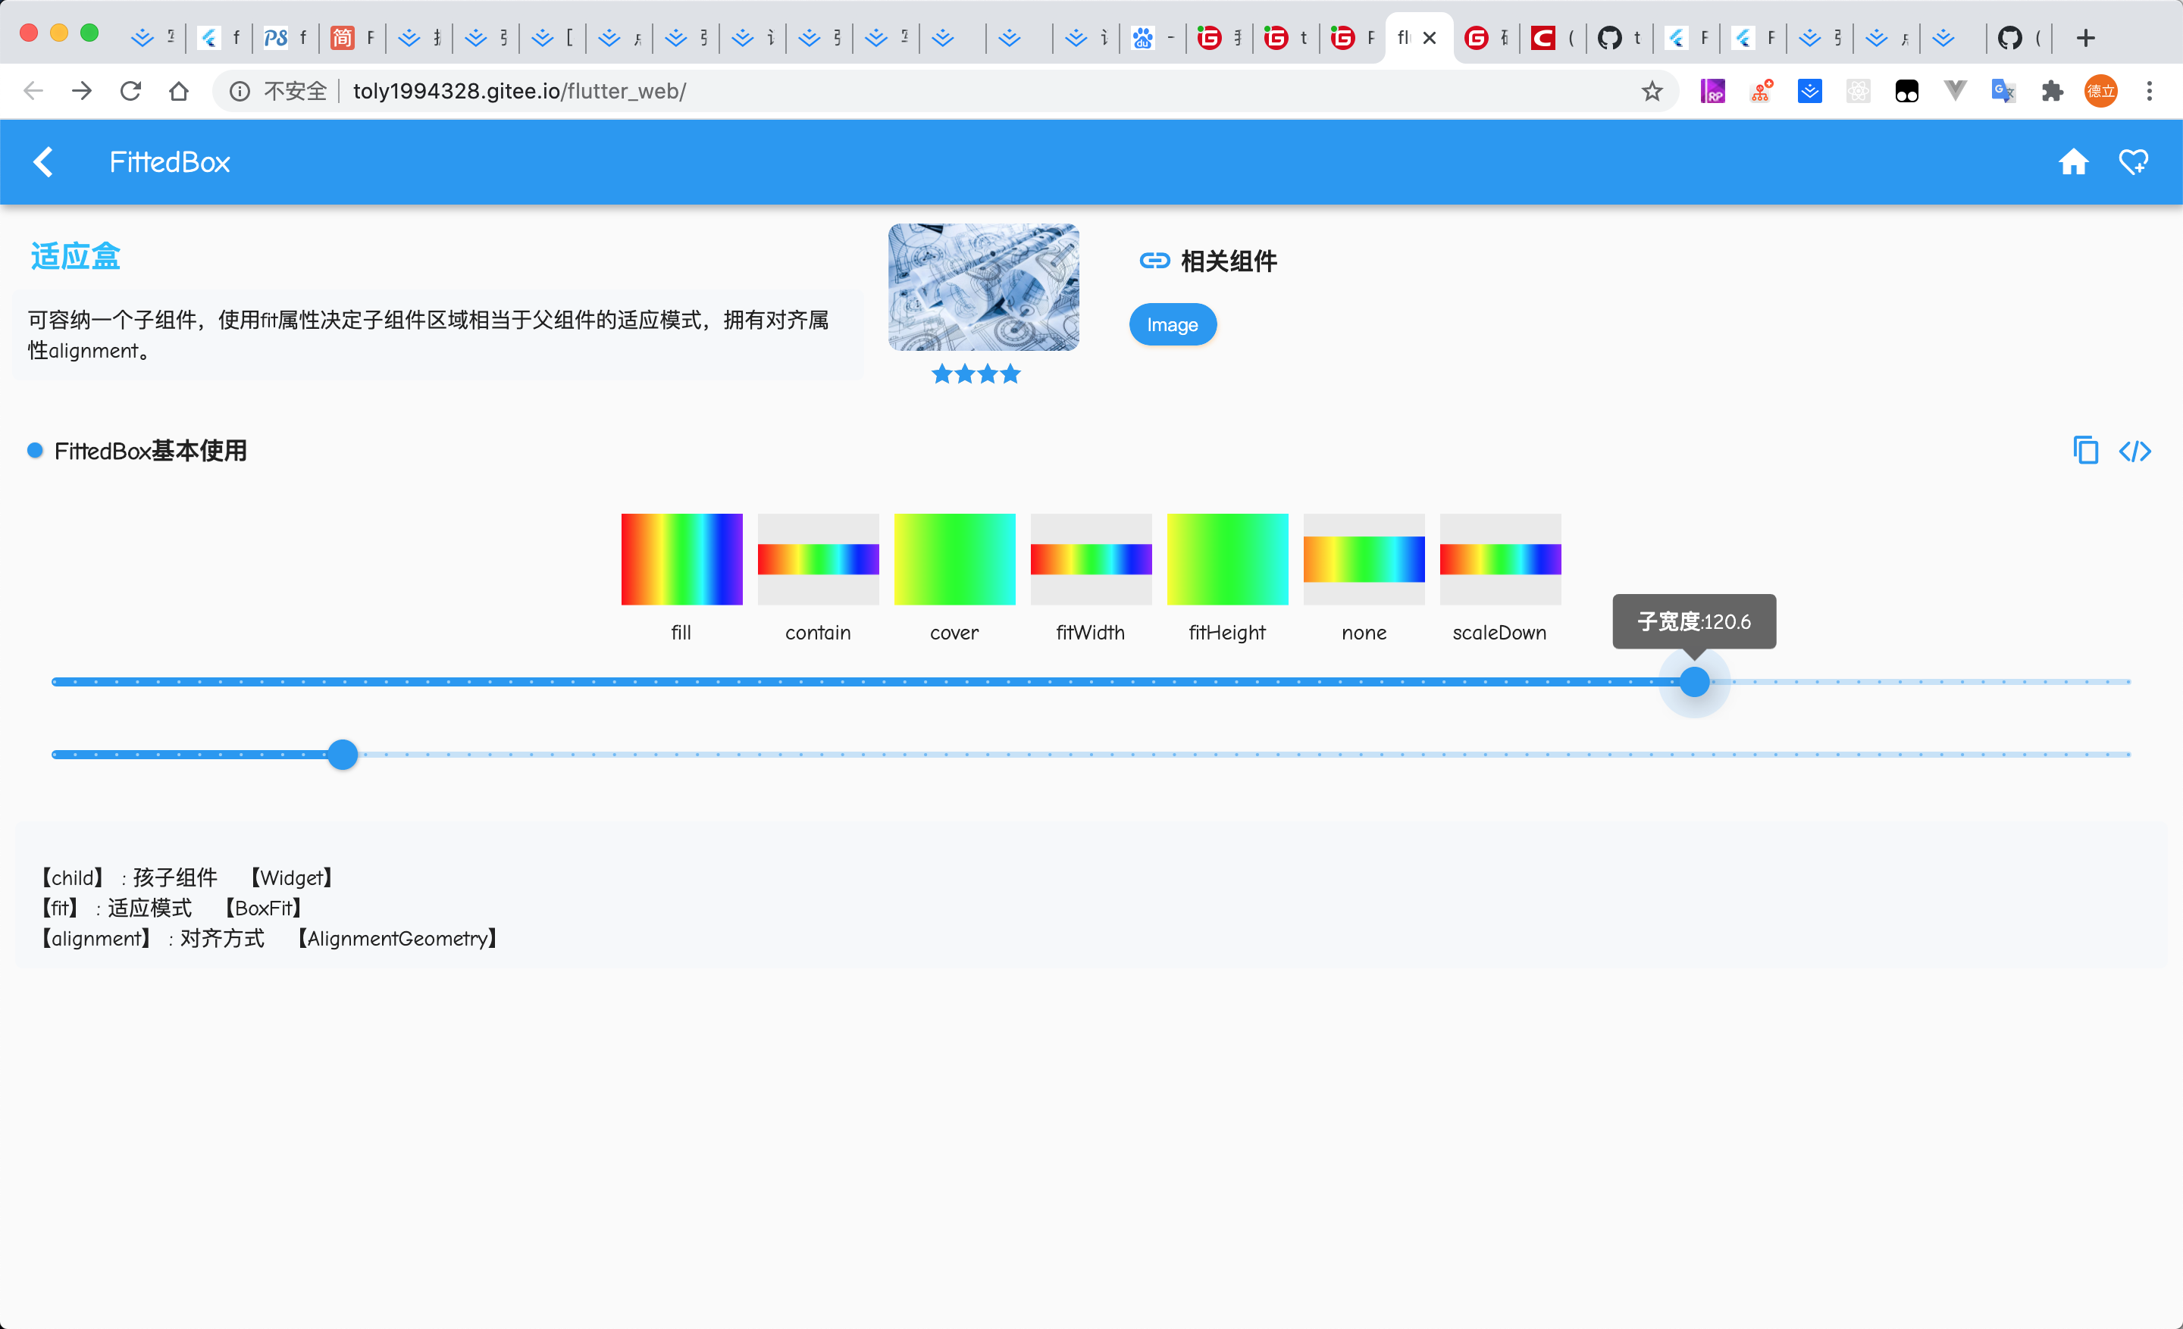The height and width of the screenshot is (1329, 2183).
Task: Click the browser home button
Action: tap(179, 91)
